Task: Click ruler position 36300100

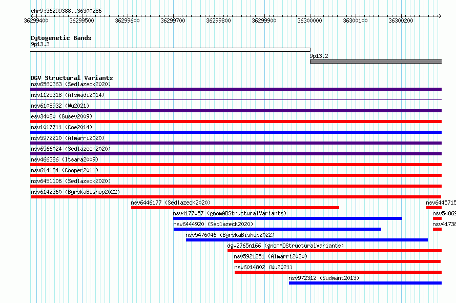Action: (356, 21)
